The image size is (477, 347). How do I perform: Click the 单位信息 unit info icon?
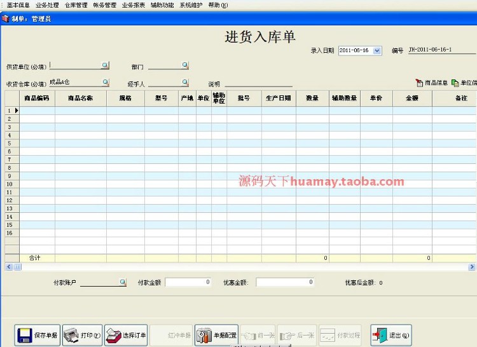[455, 83]
